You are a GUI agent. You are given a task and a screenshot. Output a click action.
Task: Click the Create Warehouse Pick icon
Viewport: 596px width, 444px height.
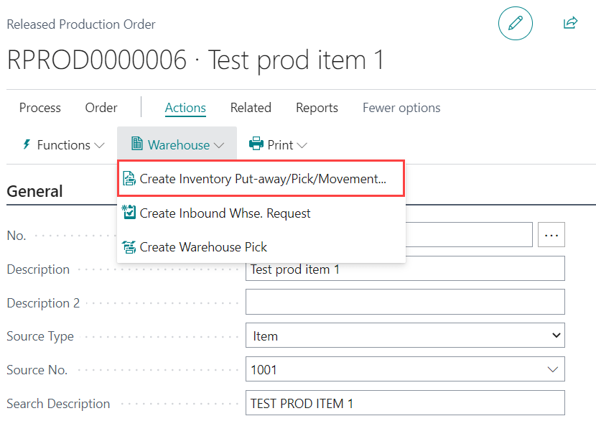tap(130, 246)
